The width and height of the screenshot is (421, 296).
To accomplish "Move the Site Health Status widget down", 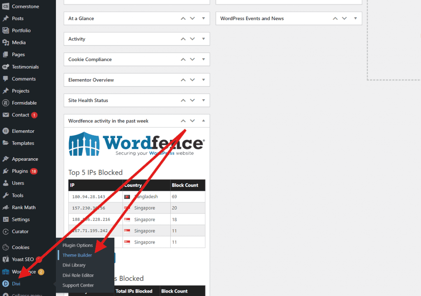I will coord(192,100).
